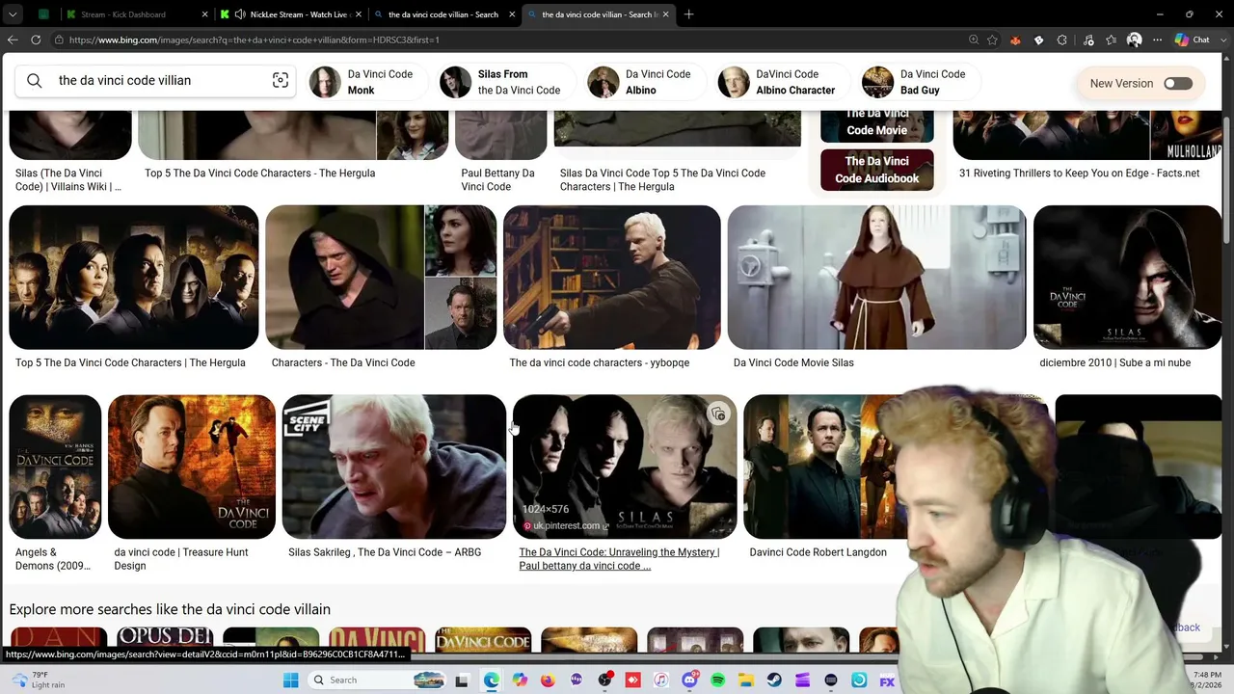Open The Da Vinci Code Audiobook related tile
1234x694 pixels.
pyautogui.click(x=876, y=170)
